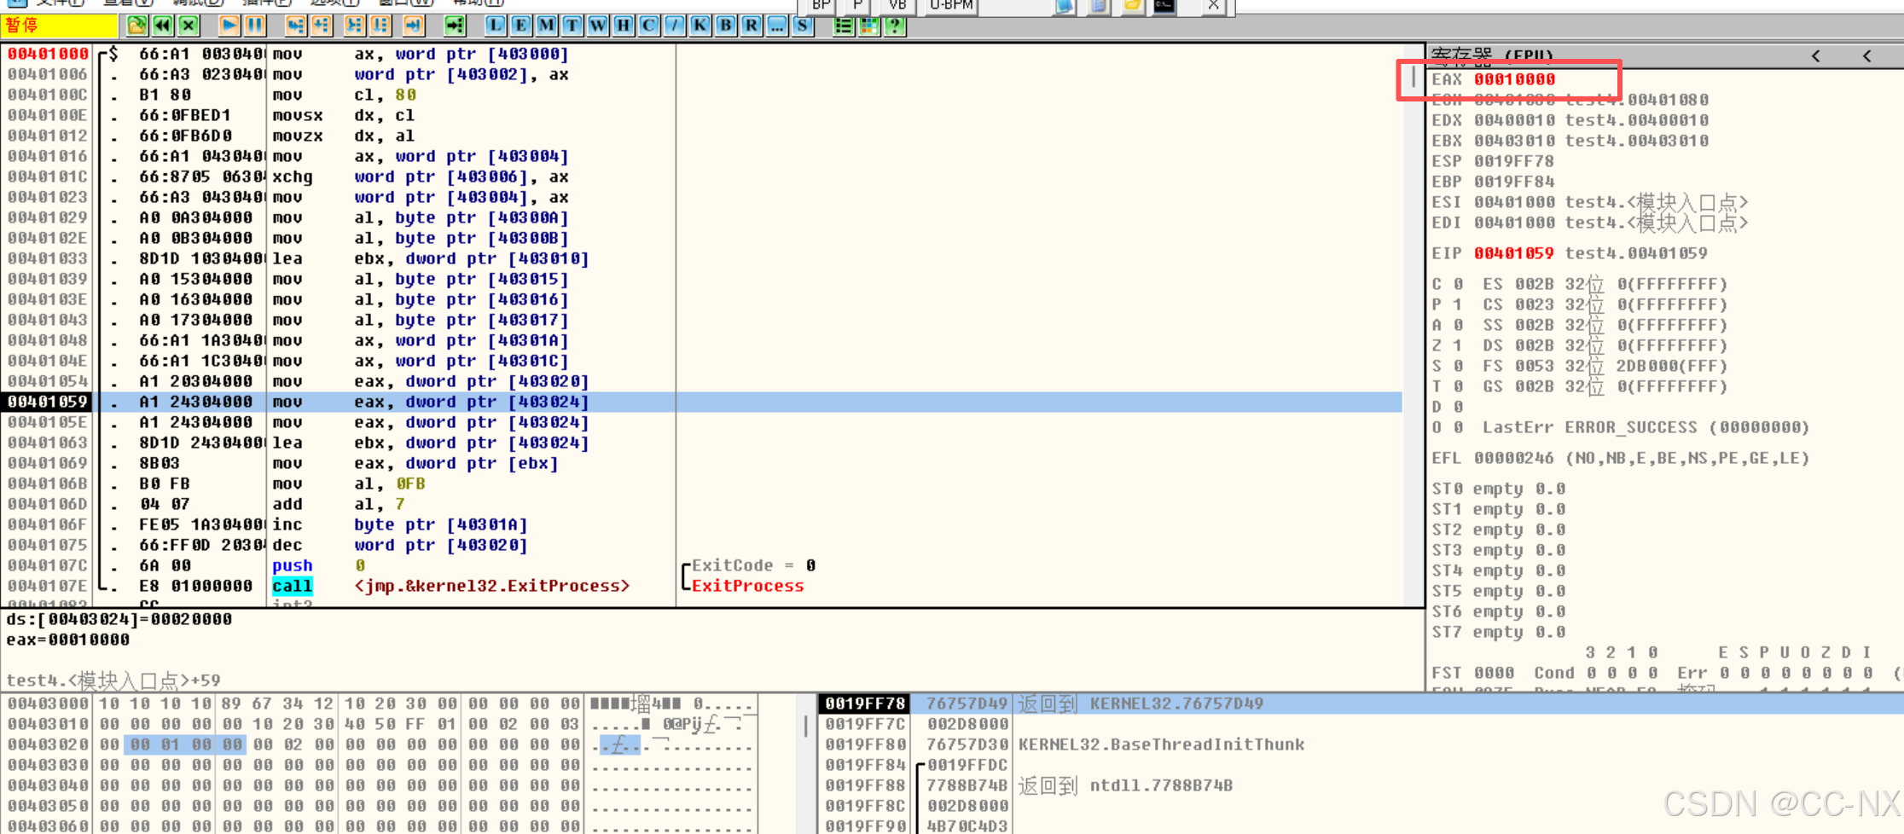Click the yellow paused status indicator

[60, 26]
